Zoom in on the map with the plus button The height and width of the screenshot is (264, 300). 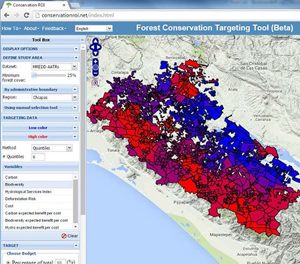tap(96, 61)
